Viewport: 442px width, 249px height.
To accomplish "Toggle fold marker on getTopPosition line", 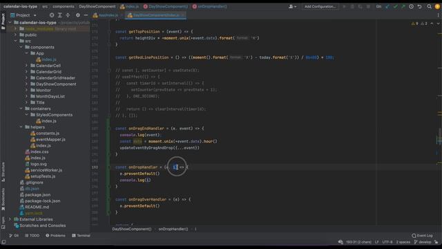I will [109, 32].
